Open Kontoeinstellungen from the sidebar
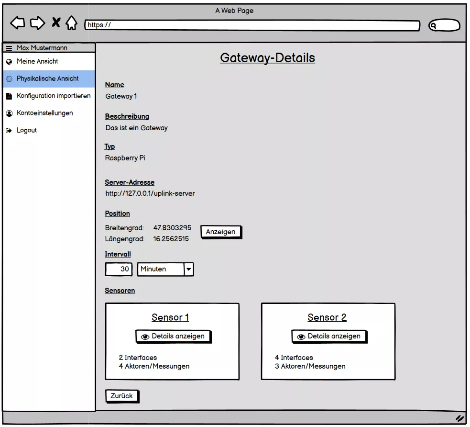This screenshot has width=470, height=427. [44, 113]
